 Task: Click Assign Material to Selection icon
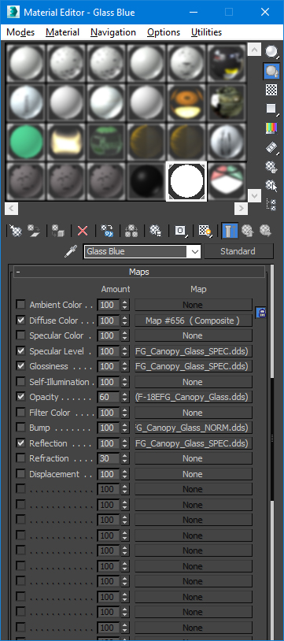coord(58,231)
